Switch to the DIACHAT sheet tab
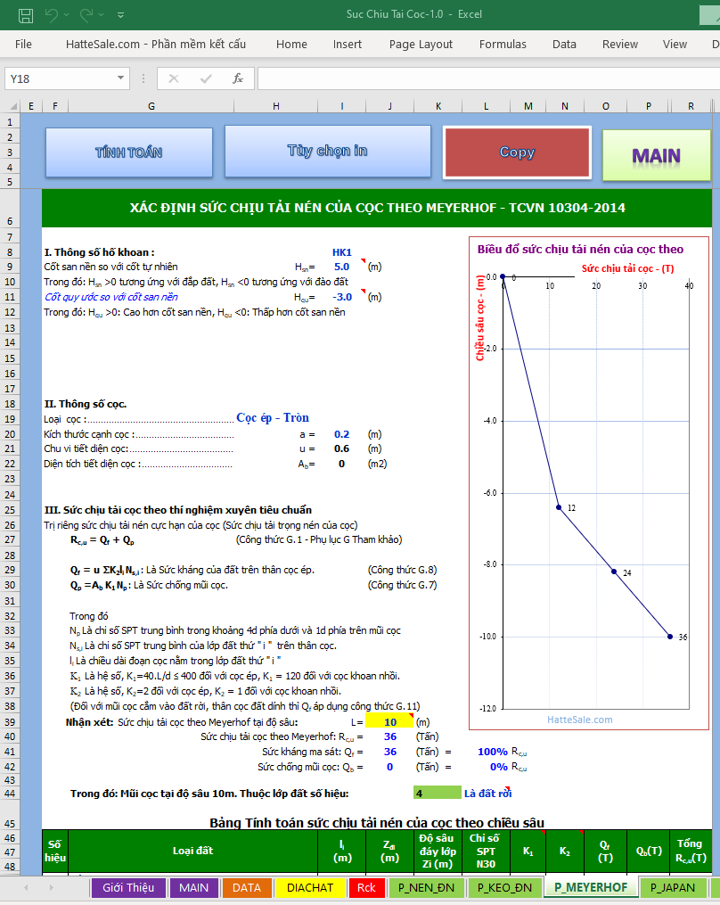This screenshot has height=905, width=720. pyautogui.click(x=310, y=888)
